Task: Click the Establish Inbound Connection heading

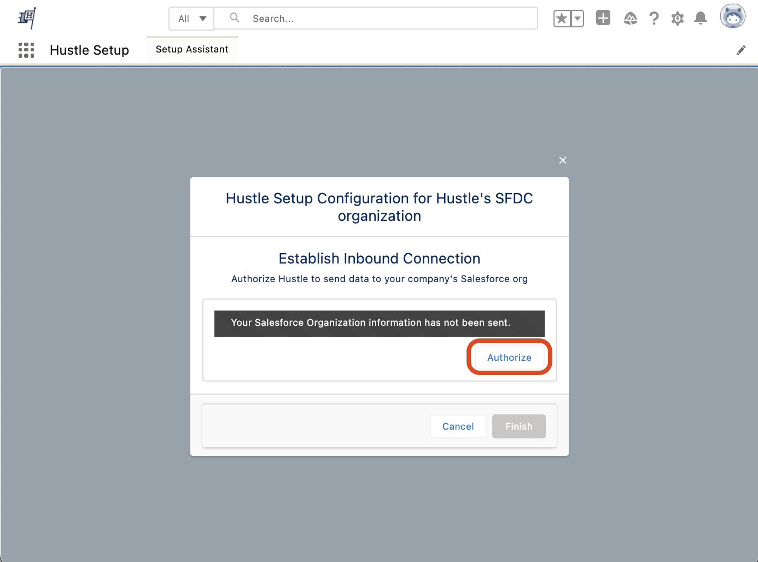Action: (380, 259)
